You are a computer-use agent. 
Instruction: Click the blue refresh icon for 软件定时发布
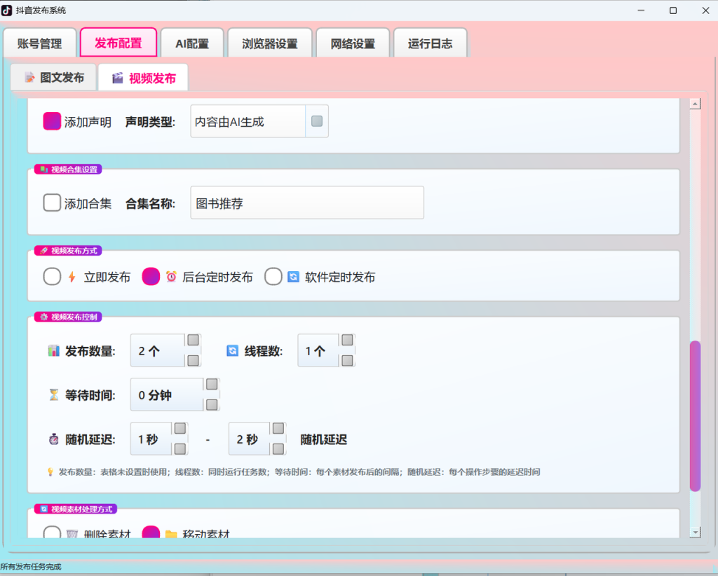coord(293,277)
